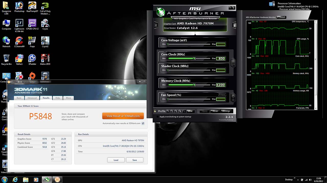This screenshot has width=327, height=183.
Task: Select the XPadder desktop shortcut
Action: [32, 60]
